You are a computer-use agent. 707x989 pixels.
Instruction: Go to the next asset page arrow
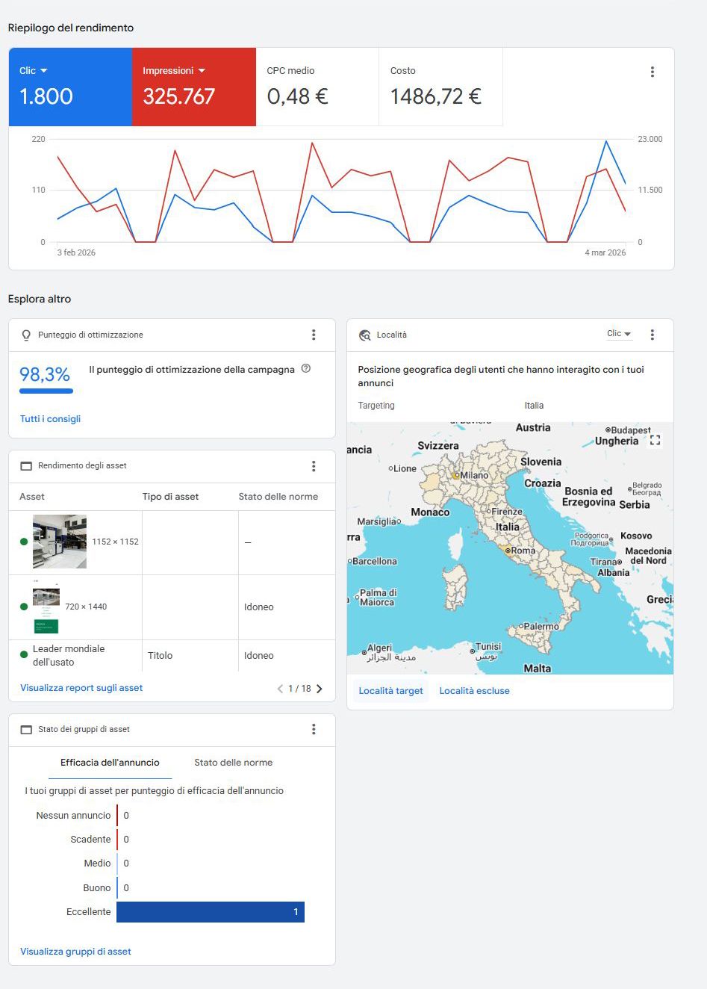pyautogui.click(x=320, y=689)
